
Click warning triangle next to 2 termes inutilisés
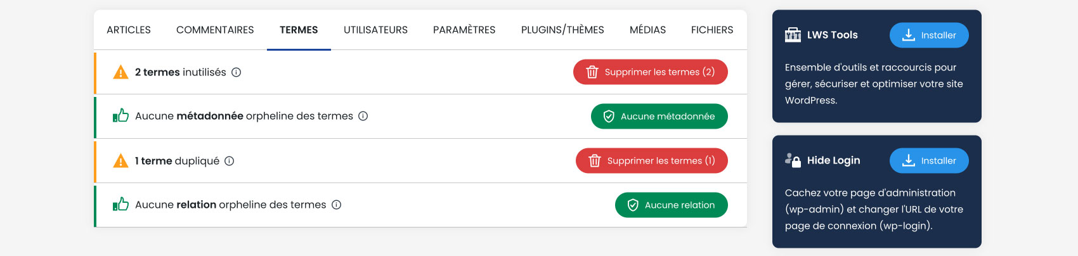[x=120, y=72]
